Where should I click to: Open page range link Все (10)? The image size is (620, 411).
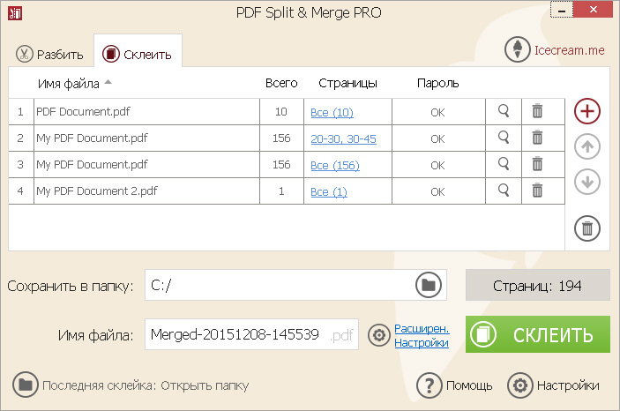click(332, 113)
